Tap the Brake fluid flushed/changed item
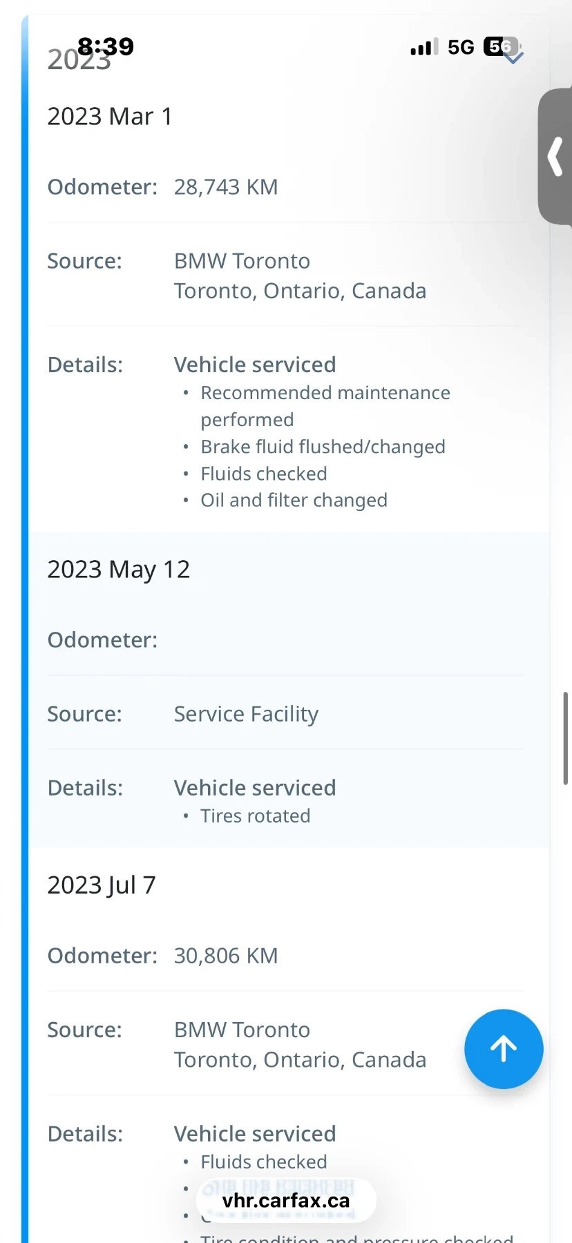Viewport: 572px width, 1243px height. tap(323, 447)
